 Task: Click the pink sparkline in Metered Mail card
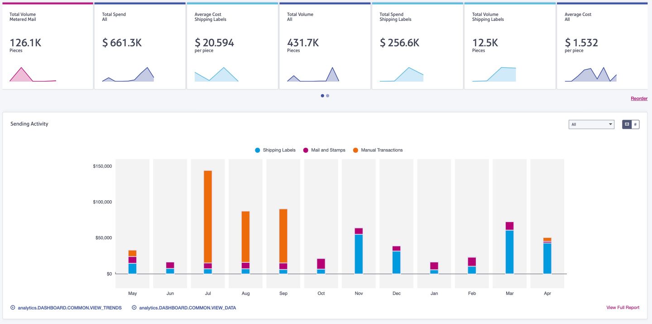point(33,75)
